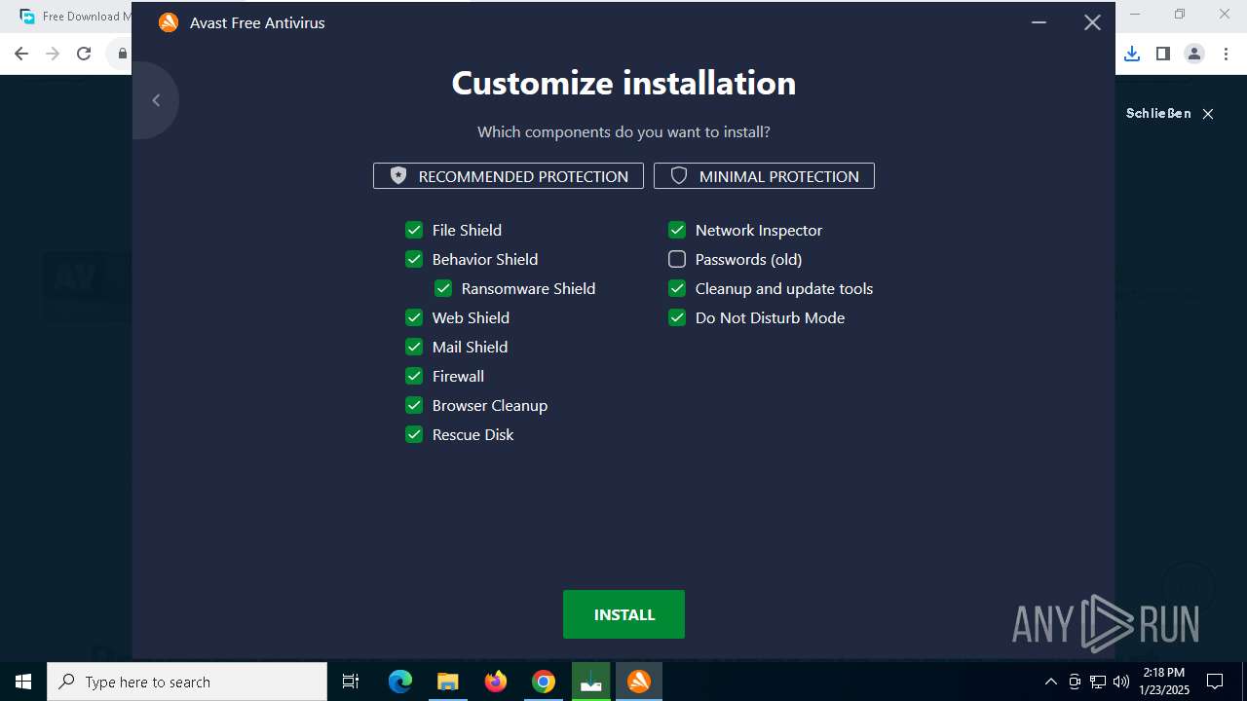Click the X next to Schließen
The width and height of the screenshot is (1247, 701).
click(x=1208, y=114)
